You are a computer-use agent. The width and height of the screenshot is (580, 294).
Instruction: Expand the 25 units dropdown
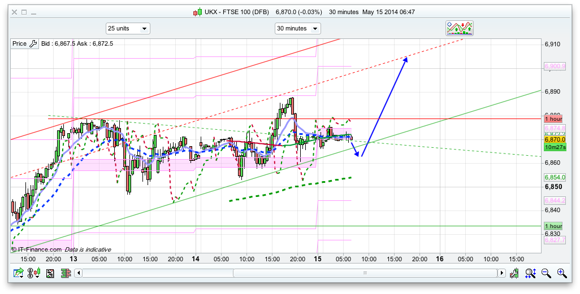pos(128,28)
